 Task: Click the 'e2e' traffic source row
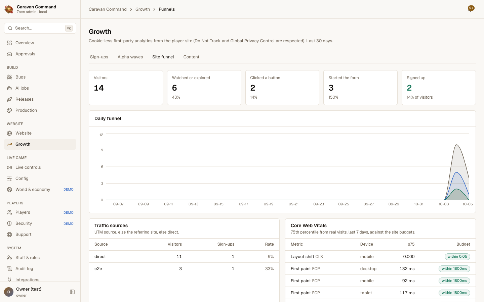184,269
